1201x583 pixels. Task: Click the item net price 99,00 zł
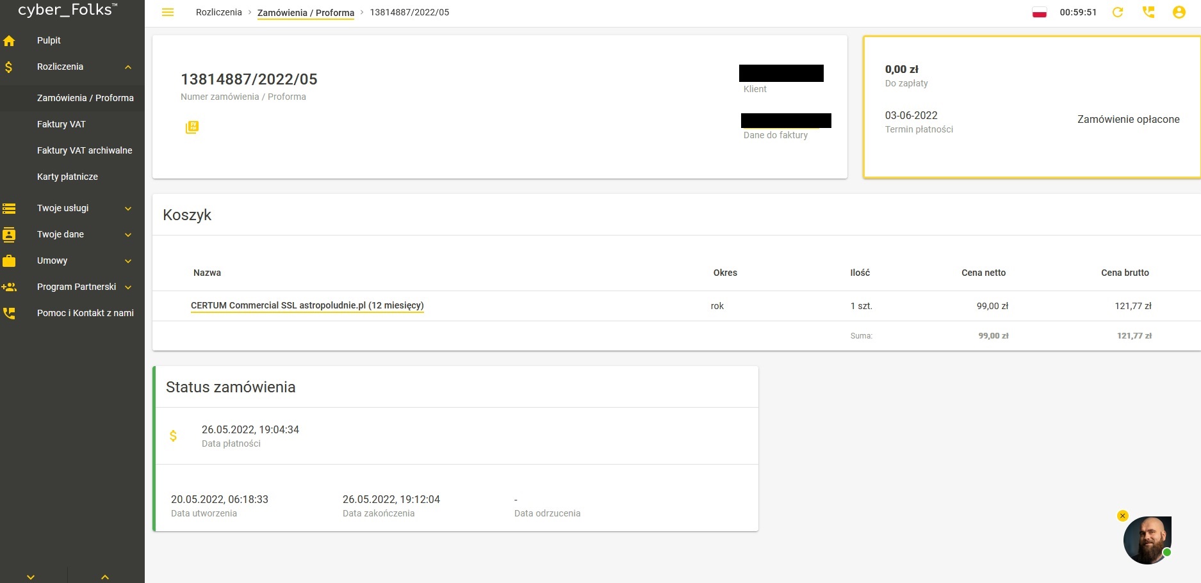992,306
